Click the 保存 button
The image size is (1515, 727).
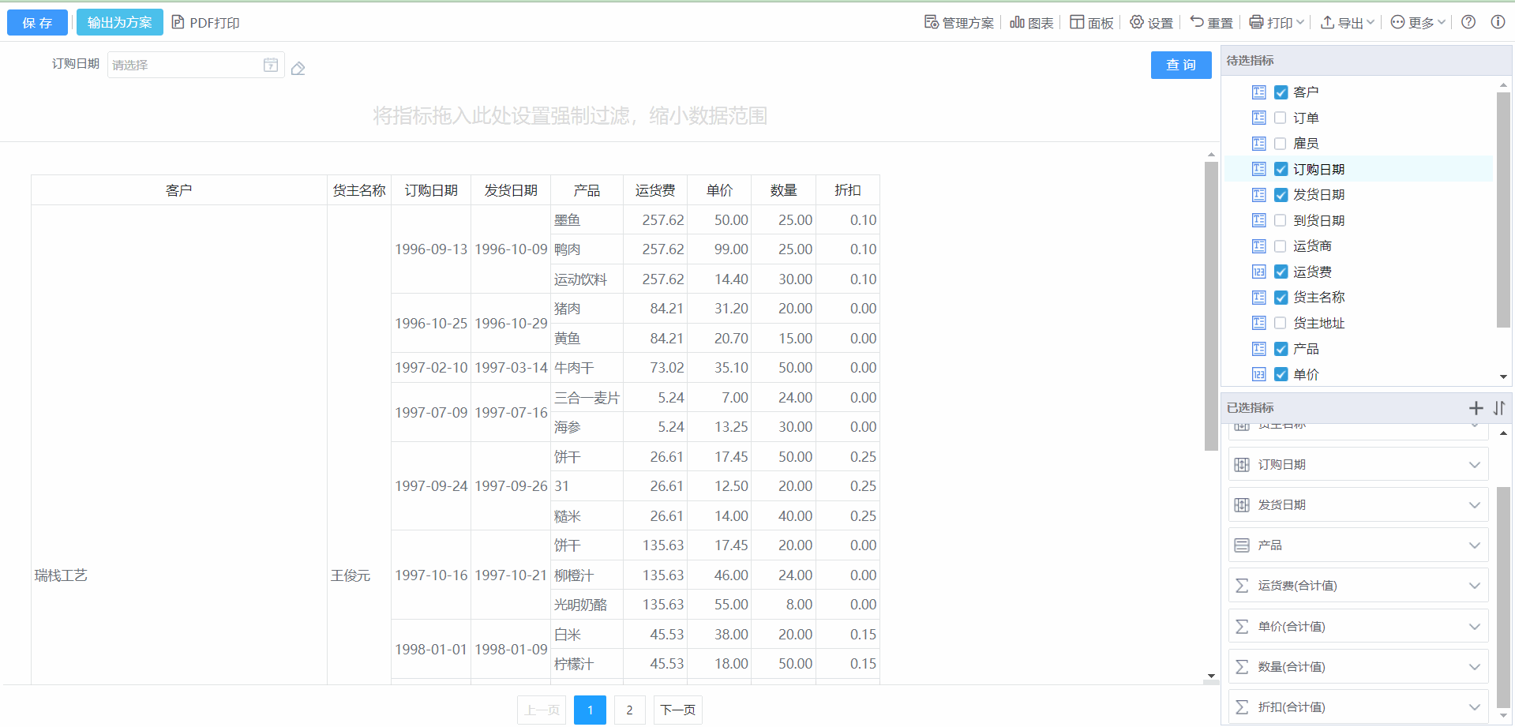tap(37, 23)
